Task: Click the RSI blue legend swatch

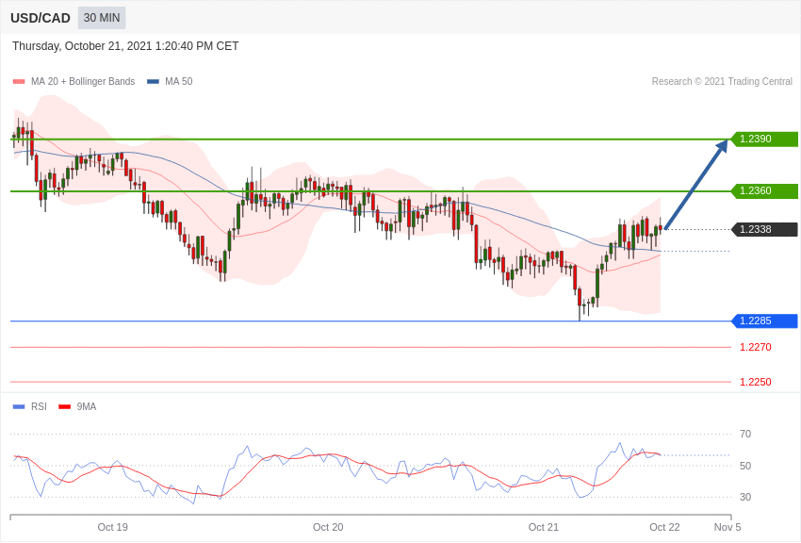Action: pos(19,407)
